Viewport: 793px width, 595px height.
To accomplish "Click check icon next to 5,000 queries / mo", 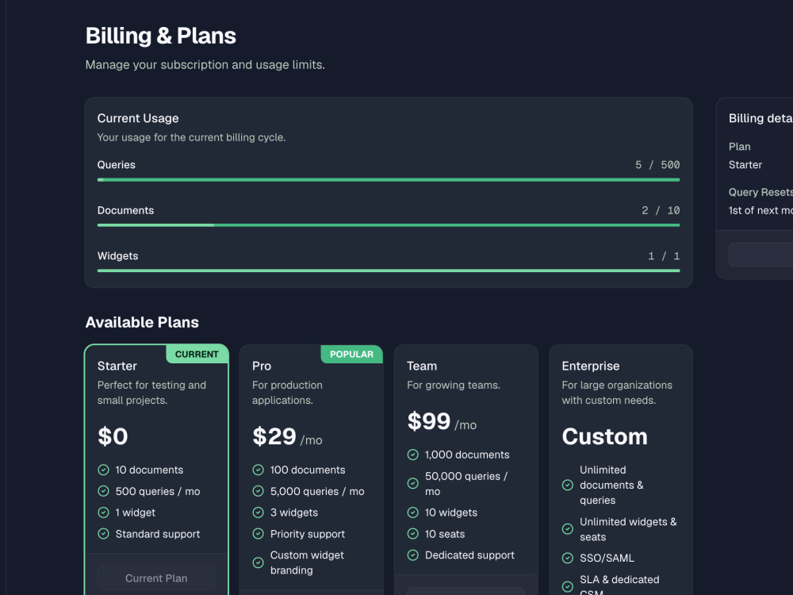I will tap(258, 491).
